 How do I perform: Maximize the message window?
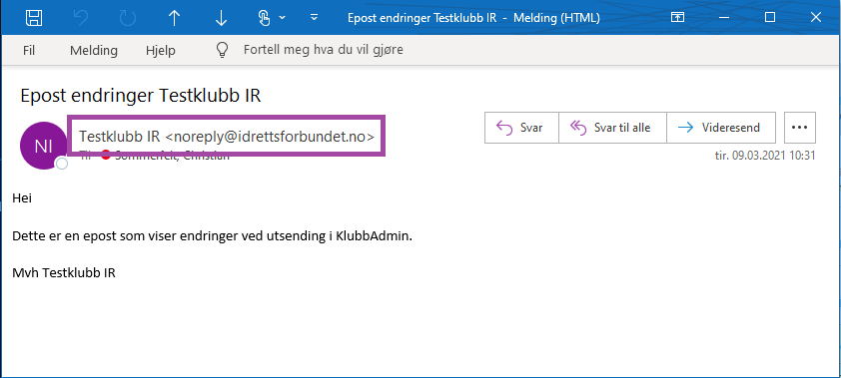[770, 18]
